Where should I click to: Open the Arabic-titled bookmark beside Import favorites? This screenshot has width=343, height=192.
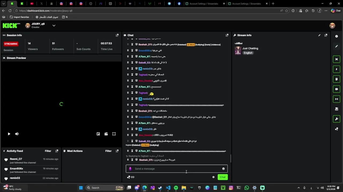[46, 17]
